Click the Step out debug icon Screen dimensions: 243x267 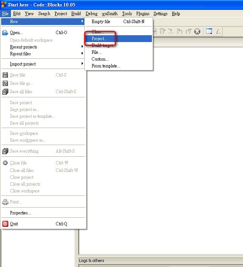point(189,31)
